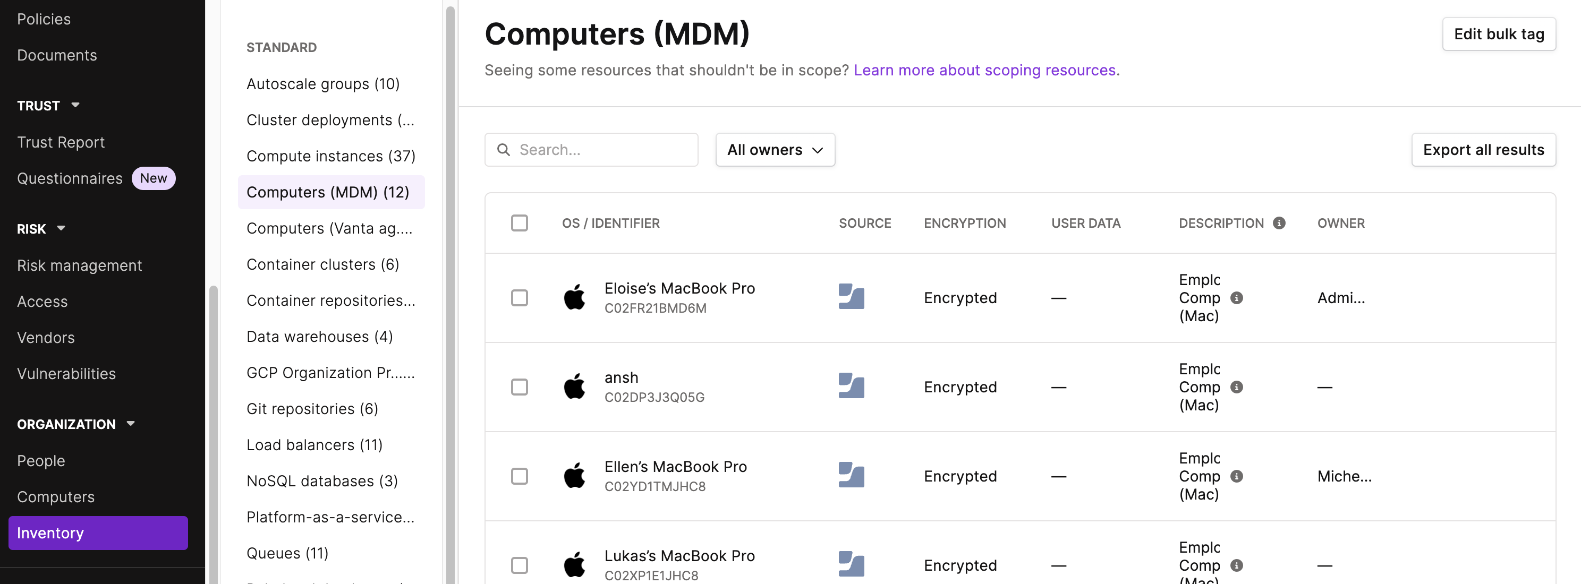Click the Export all results button

tap(1483, 150)
